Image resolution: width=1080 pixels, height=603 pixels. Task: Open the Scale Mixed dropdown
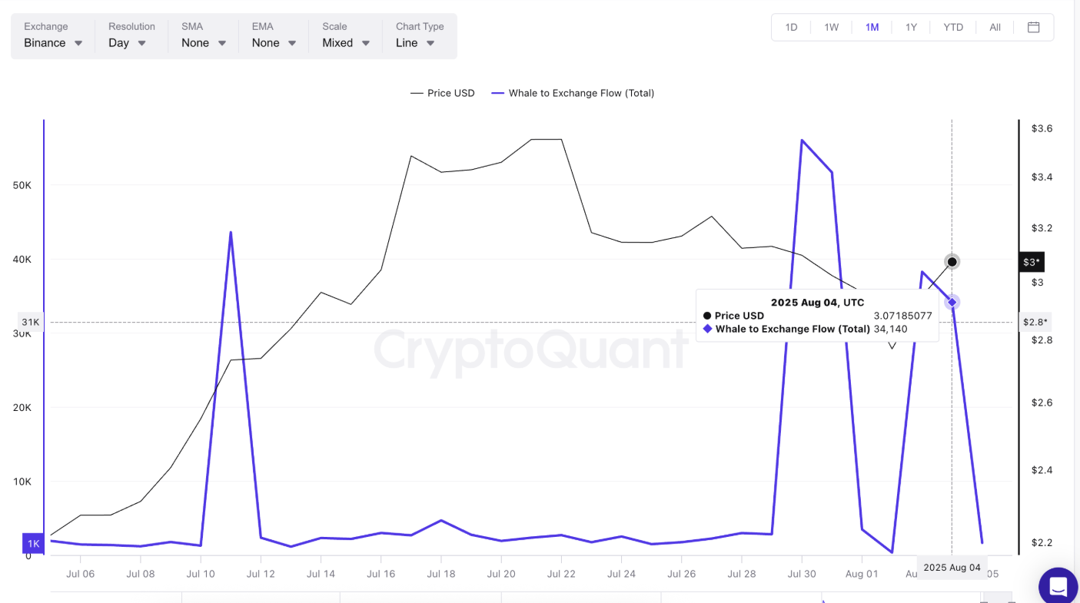(x=347, y=36)
